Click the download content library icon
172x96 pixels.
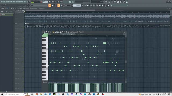[127, 2]
